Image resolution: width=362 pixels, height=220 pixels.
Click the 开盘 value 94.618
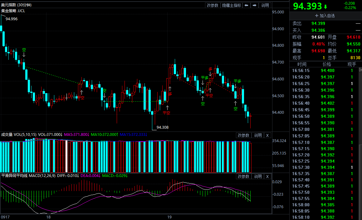point(354,37)
